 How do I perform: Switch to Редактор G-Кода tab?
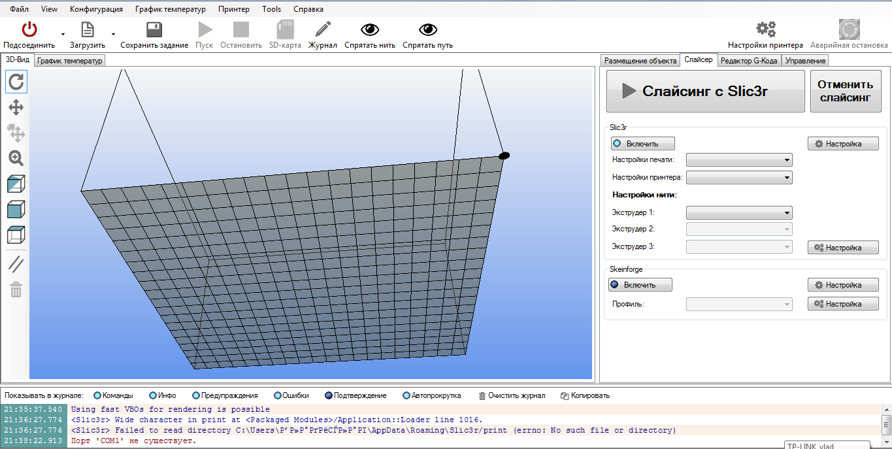(749, 61)
